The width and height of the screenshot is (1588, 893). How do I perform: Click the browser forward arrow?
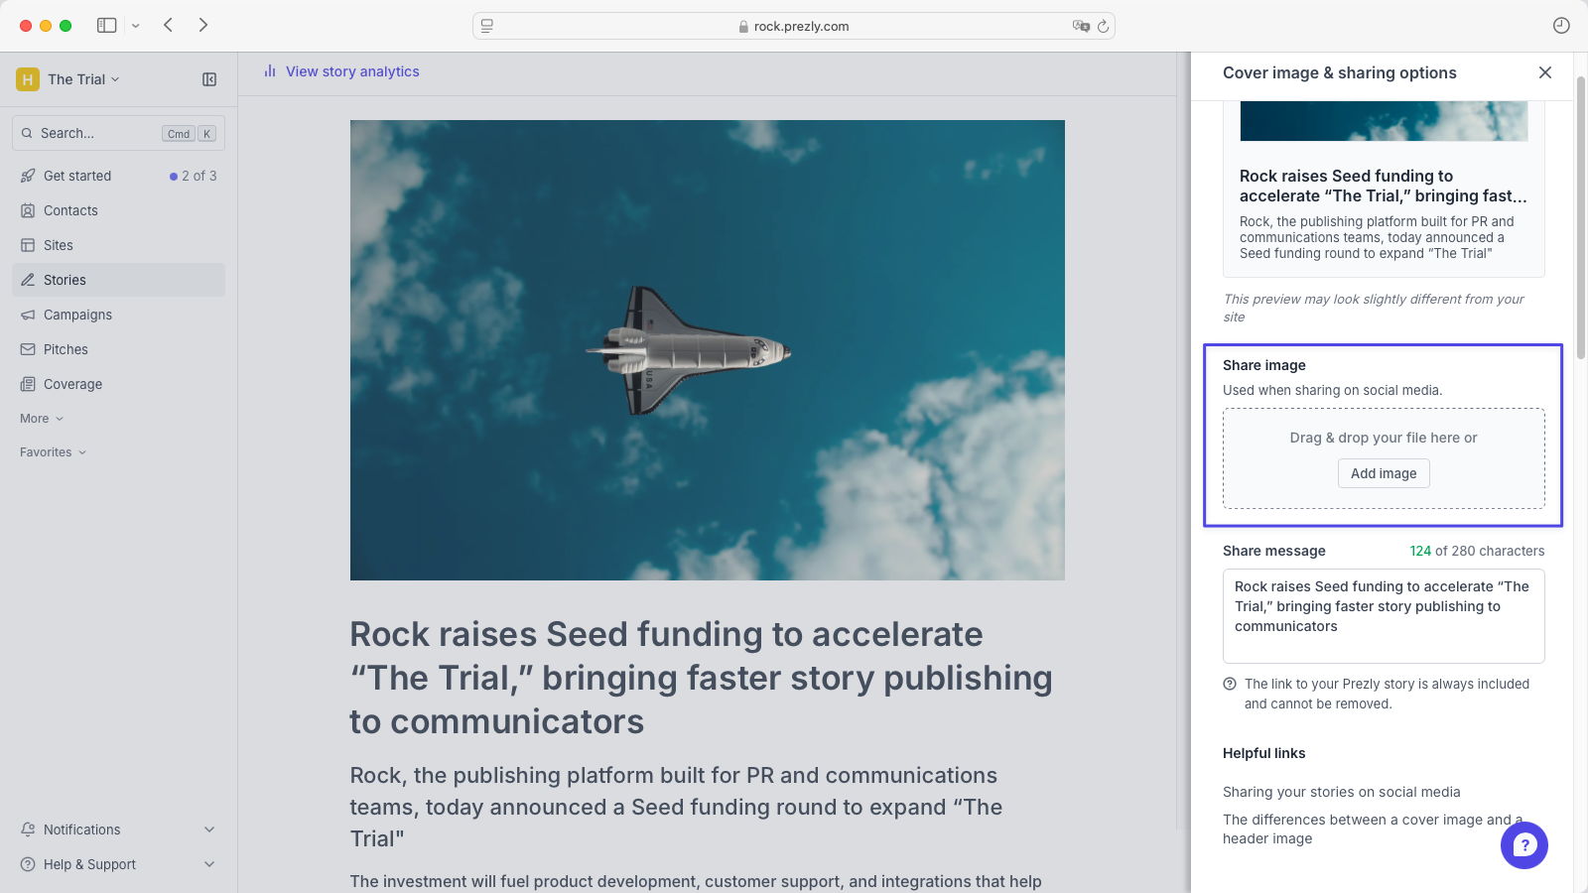point(203,25)
